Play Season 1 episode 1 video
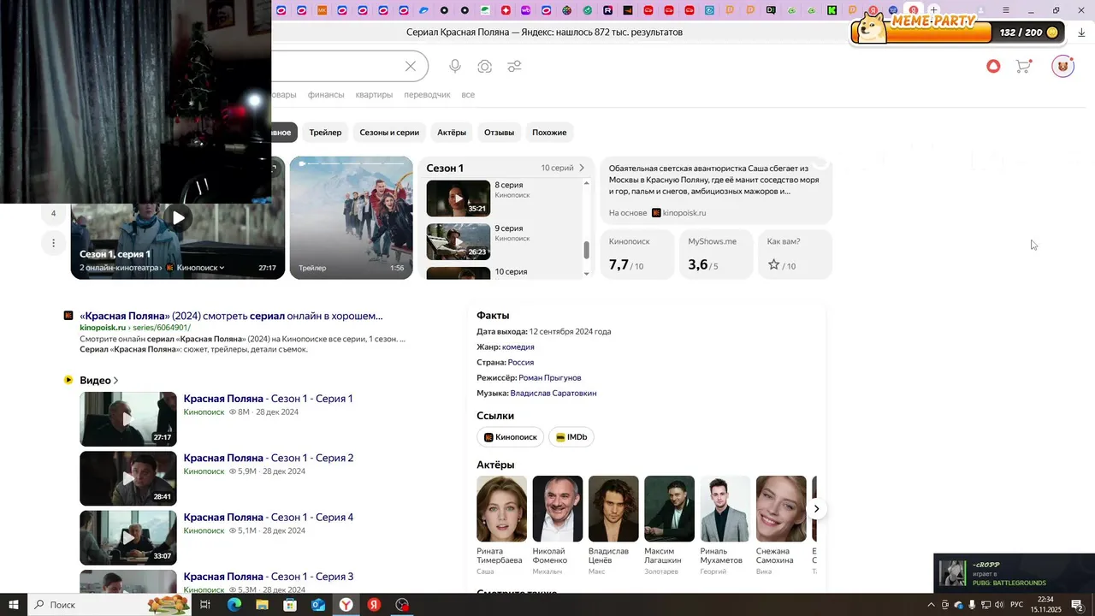Image resolution: width=1095 pixels, height=616 pixels. [178, 217]
